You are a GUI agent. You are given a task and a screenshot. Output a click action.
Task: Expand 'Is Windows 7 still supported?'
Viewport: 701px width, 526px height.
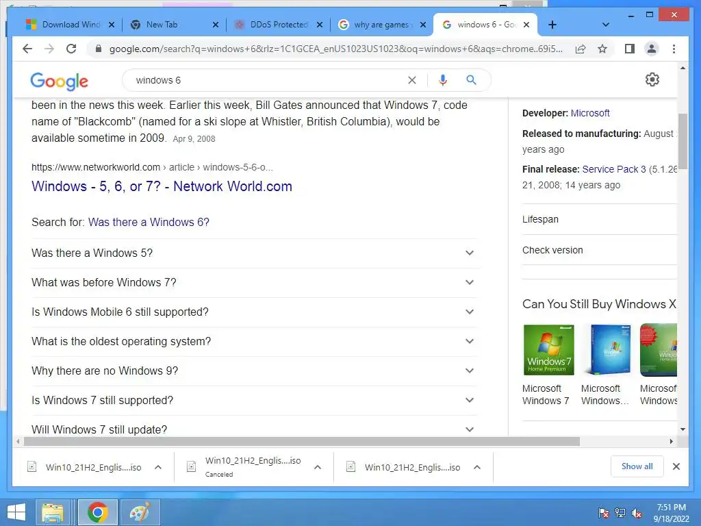pyautogui.click(x=254, y=400)
